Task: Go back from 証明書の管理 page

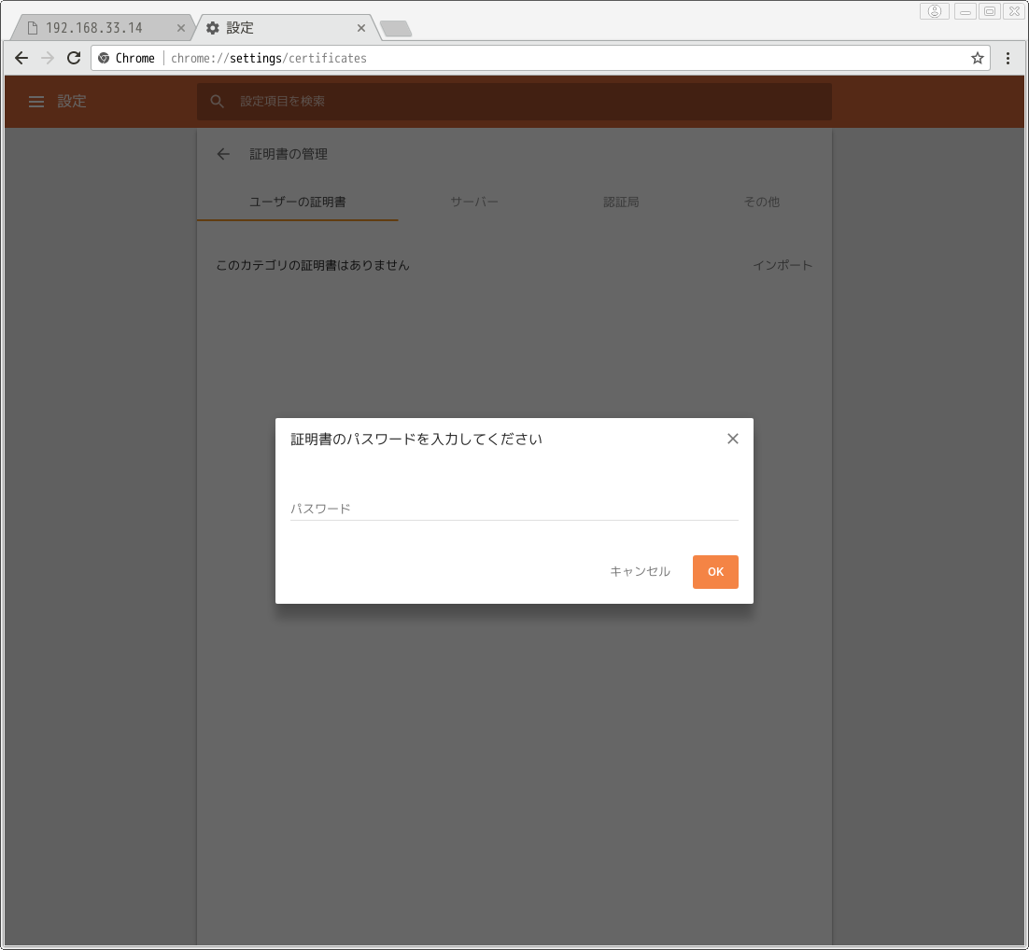Action: tap(223, 154)
